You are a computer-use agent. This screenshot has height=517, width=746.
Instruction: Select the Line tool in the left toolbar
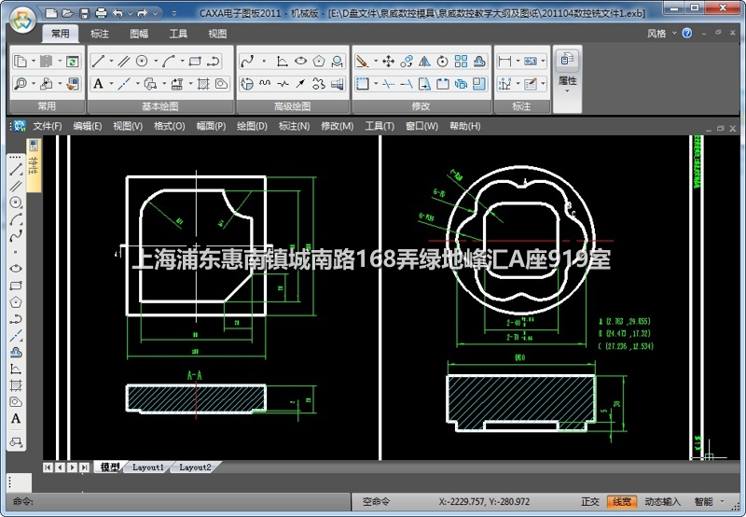pos(16,171)
